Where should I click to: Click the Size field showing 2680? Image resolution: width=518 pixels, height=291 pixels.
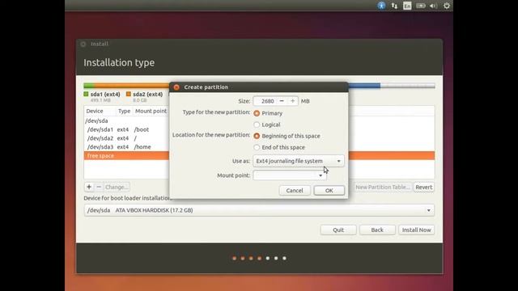coord(265,101)
